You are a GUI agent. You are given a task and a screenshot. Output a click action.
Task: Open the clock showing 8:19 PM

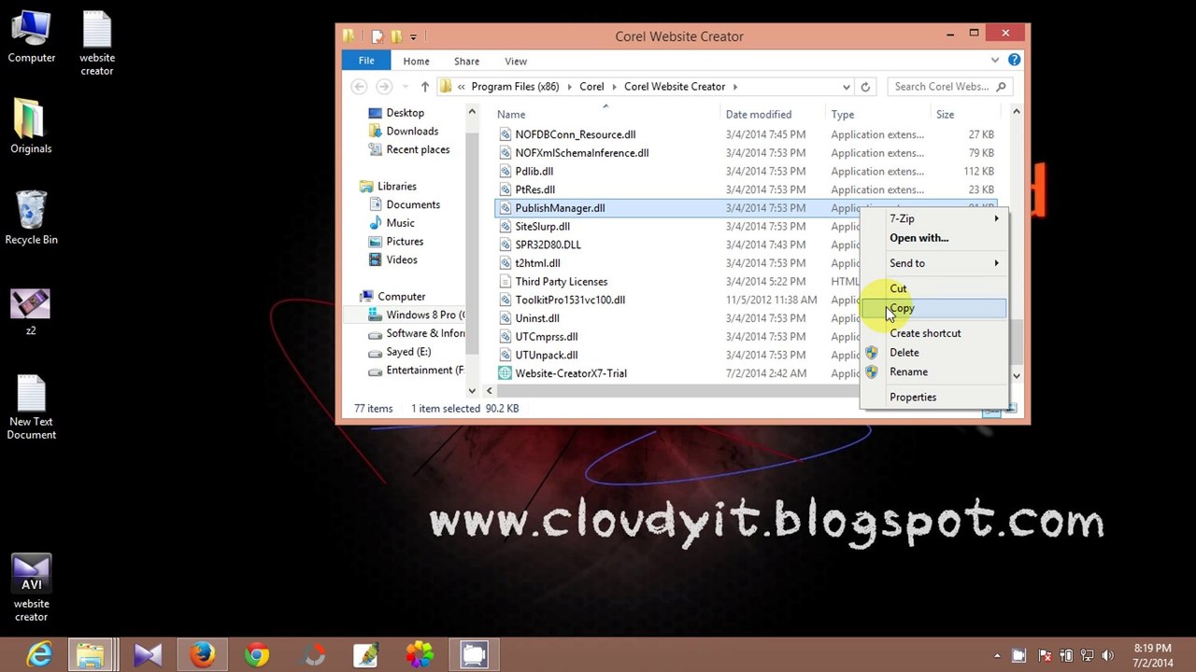(1152, 655)
